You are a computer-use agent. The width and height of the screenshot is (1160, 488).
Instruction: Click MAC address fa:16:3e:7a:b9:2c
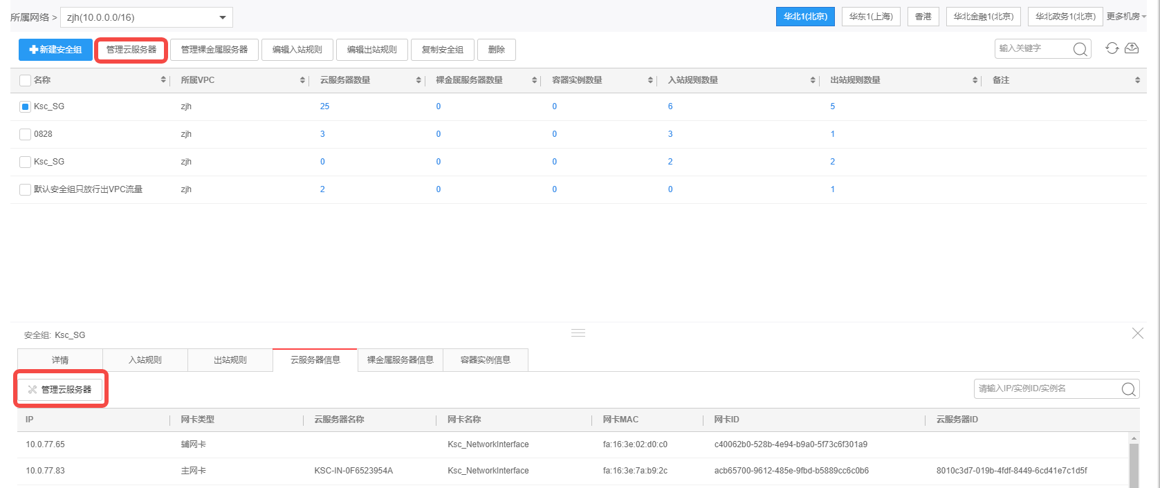point(635,471)
